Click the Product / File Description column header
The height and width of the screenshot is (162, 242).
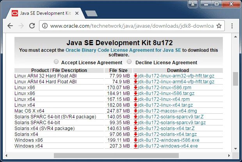coord(59,70)
